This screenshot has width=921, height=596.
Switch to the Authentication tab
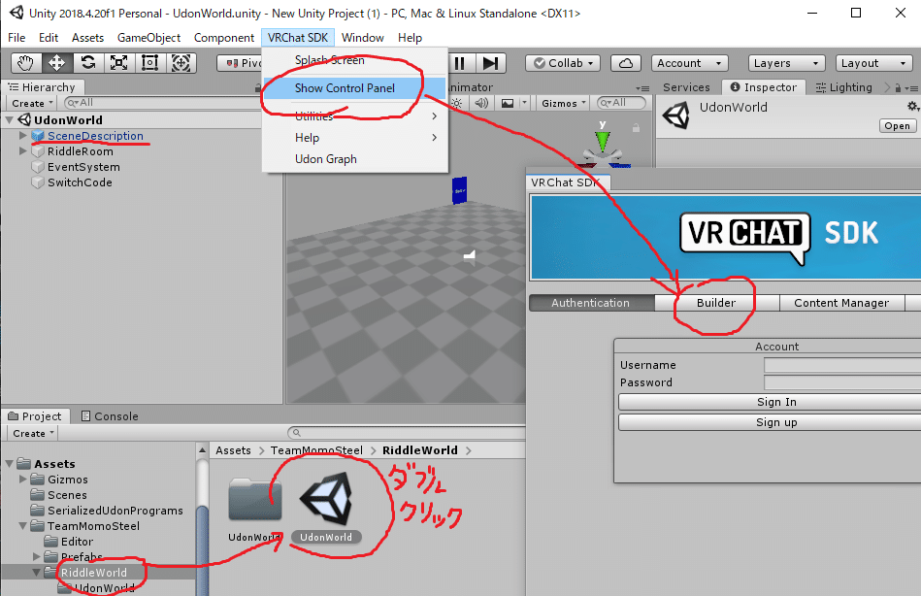point(591,303)
